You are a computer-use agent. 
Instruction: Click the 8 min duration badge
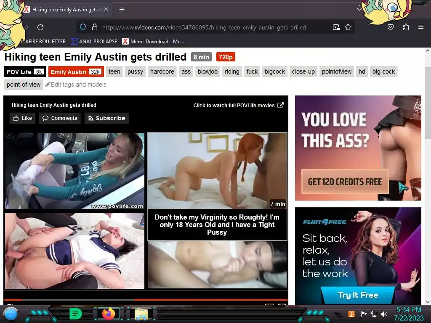[x=201, y=57]
